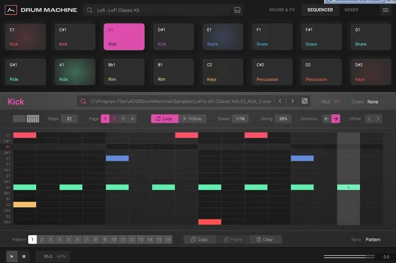Set direction to forward arrow
This screenshot has width=396, height=263.
(x=336, y=119)
